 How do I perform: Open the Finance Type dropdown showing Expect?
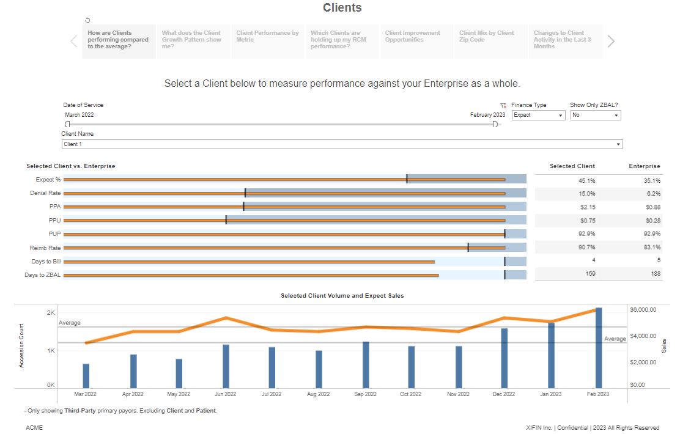560,115
